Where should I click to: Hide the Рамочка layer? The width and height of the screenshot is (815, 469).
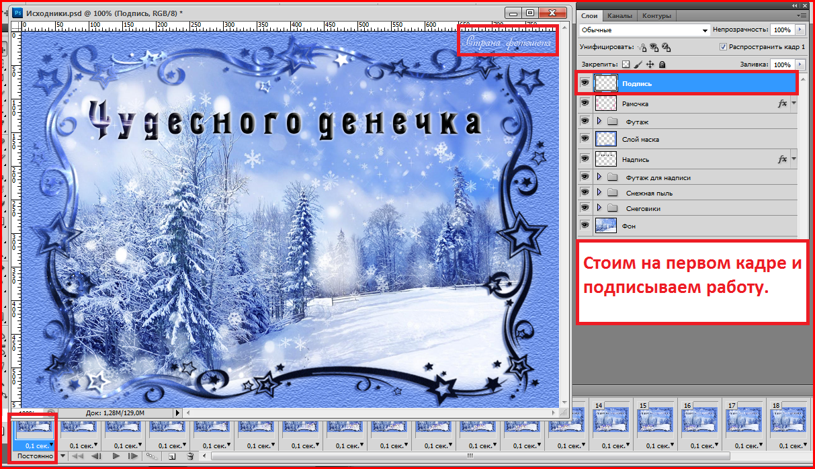[585, 103]
